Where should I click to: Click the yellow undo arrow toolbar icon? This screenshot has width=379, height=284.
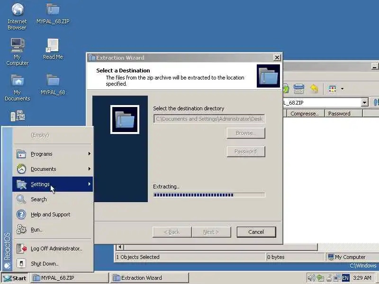click(314, 89)
